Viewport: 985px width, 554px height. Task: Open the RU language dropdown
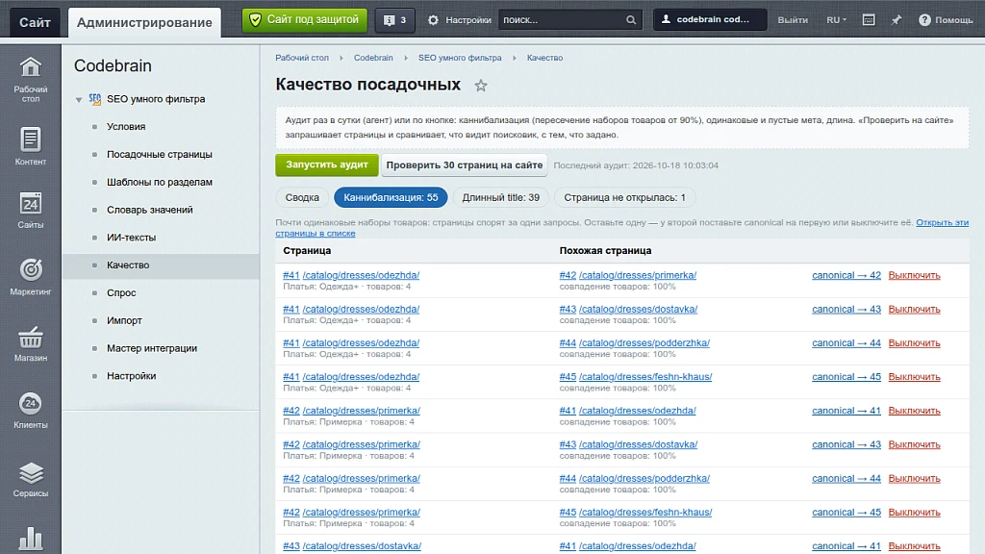[x=836, y=20]
